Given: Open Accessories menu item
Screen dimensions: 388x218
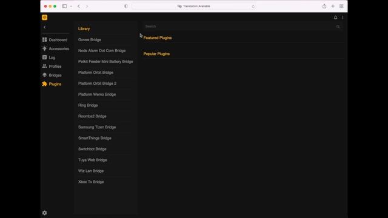Looking at the screenshot, I should pos(59,48).
